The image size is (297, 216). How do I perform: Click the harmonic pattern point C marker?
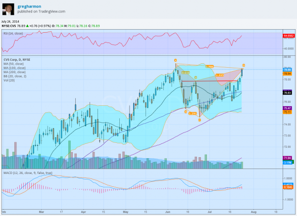coord(199,120)
